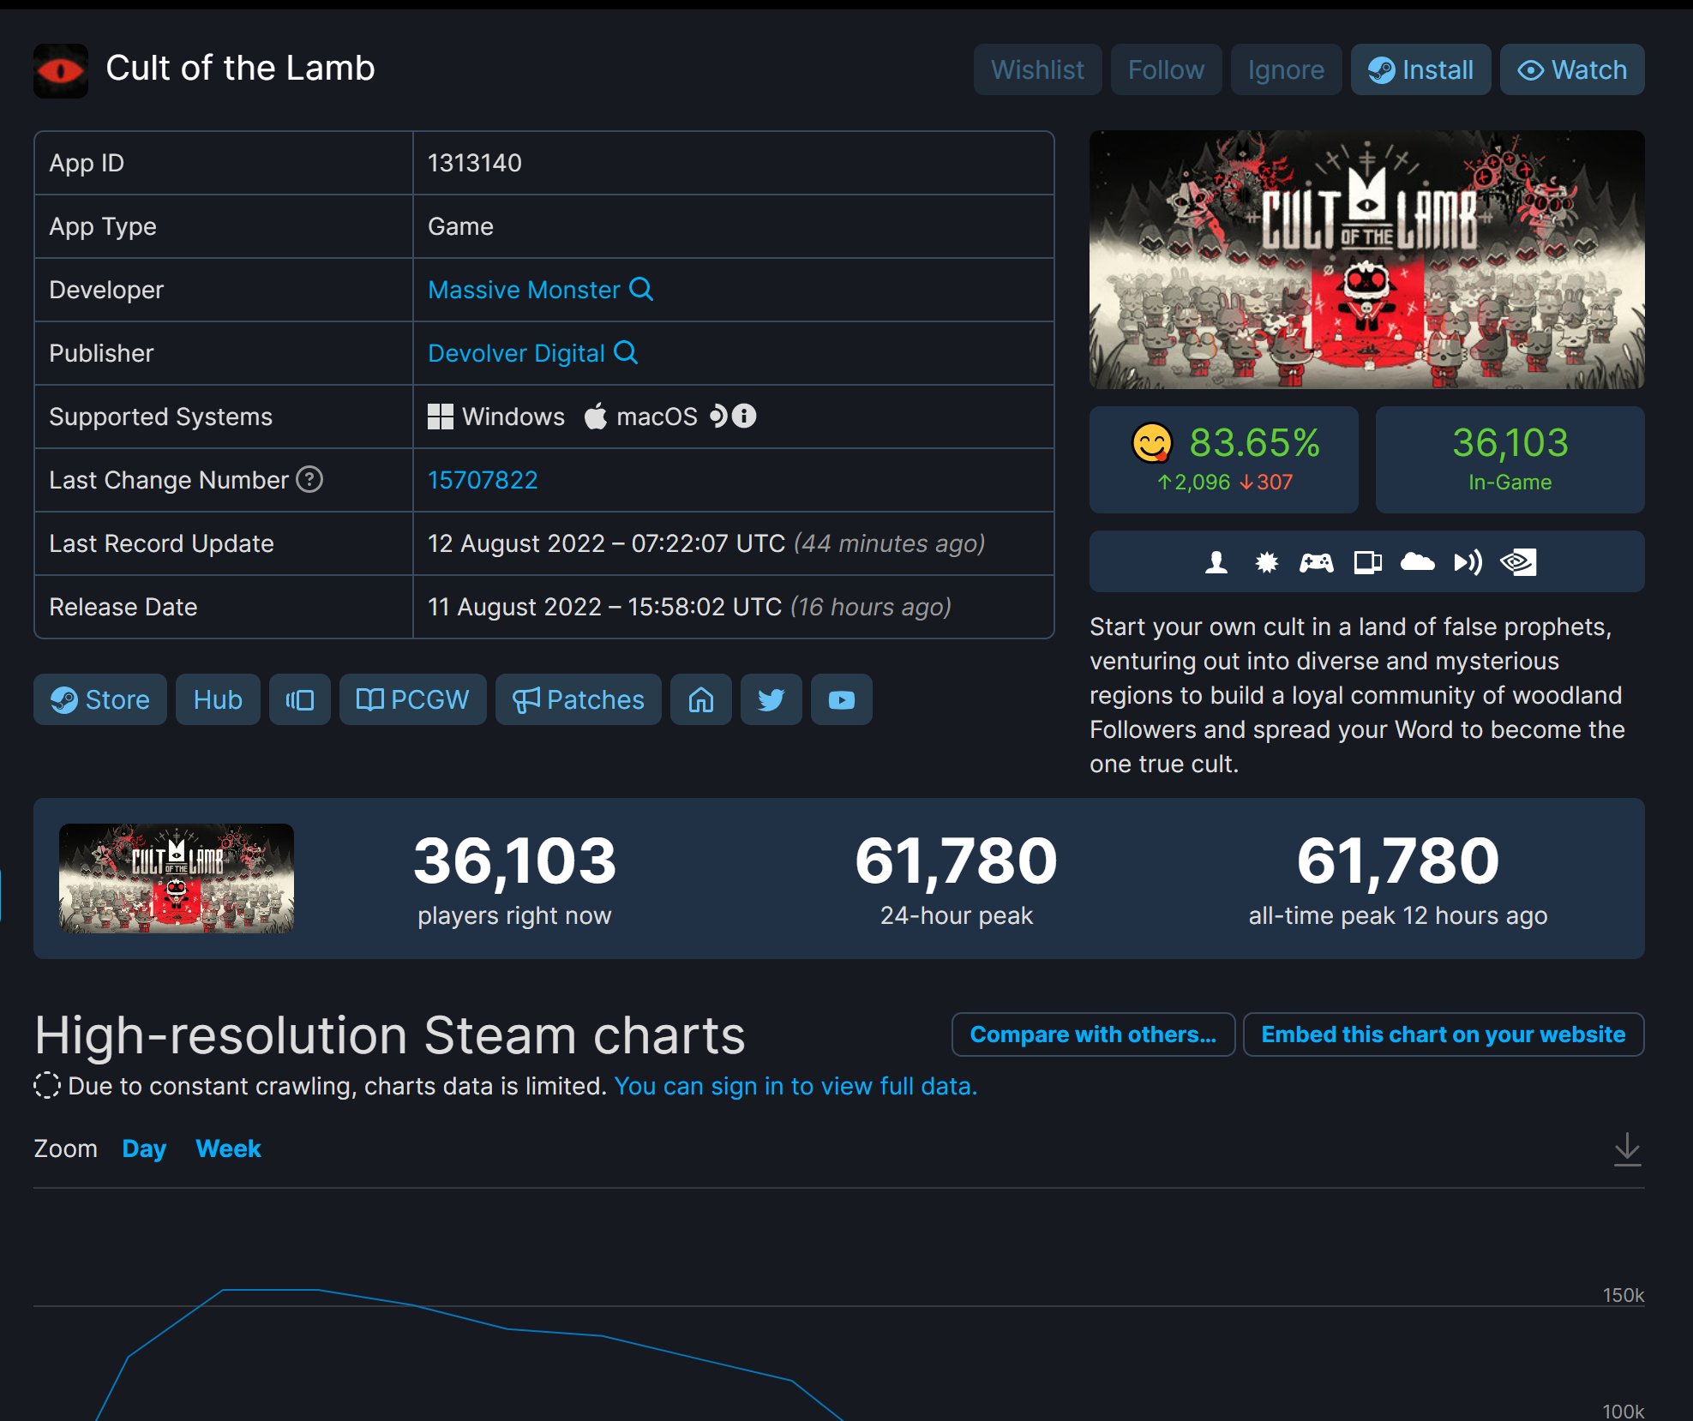Click magnifier icon next to Devolver Digital
Viewport: 1693px width, 1421px height.
pyautogui.click(x=627, y=352)
